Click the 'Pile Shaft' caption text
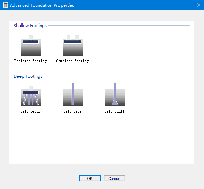 click(115, 111)
